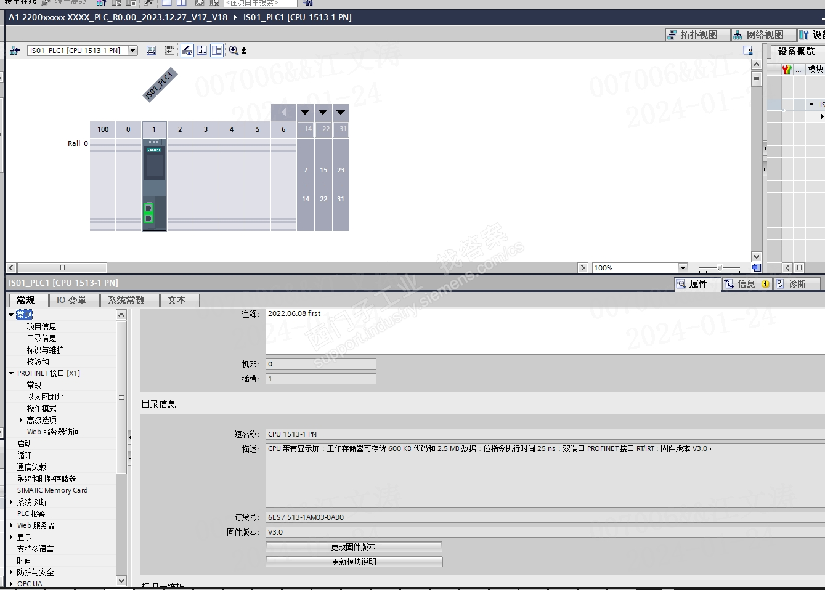The width and height of the screenshot is (825, 590).
Task: Toggle the split-view layout icon in device toolbar
Action: click(x=217, y=51)
